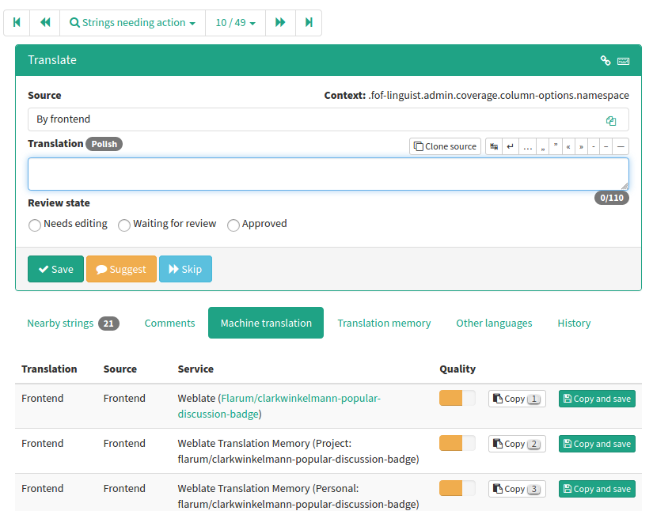Screen dimensions: 653x511
Task: Click quality bar of Personal memory row
Action: tap(457, 488)
